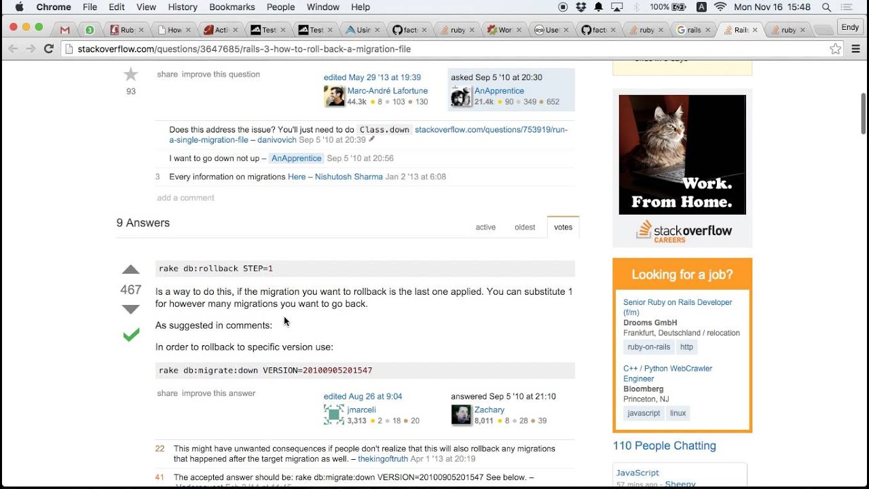Open the notification bell in the menu bar

tap(599, 7)
